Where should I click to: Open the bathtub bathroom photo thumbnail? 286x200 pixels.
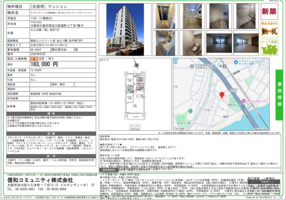point(246,16)
